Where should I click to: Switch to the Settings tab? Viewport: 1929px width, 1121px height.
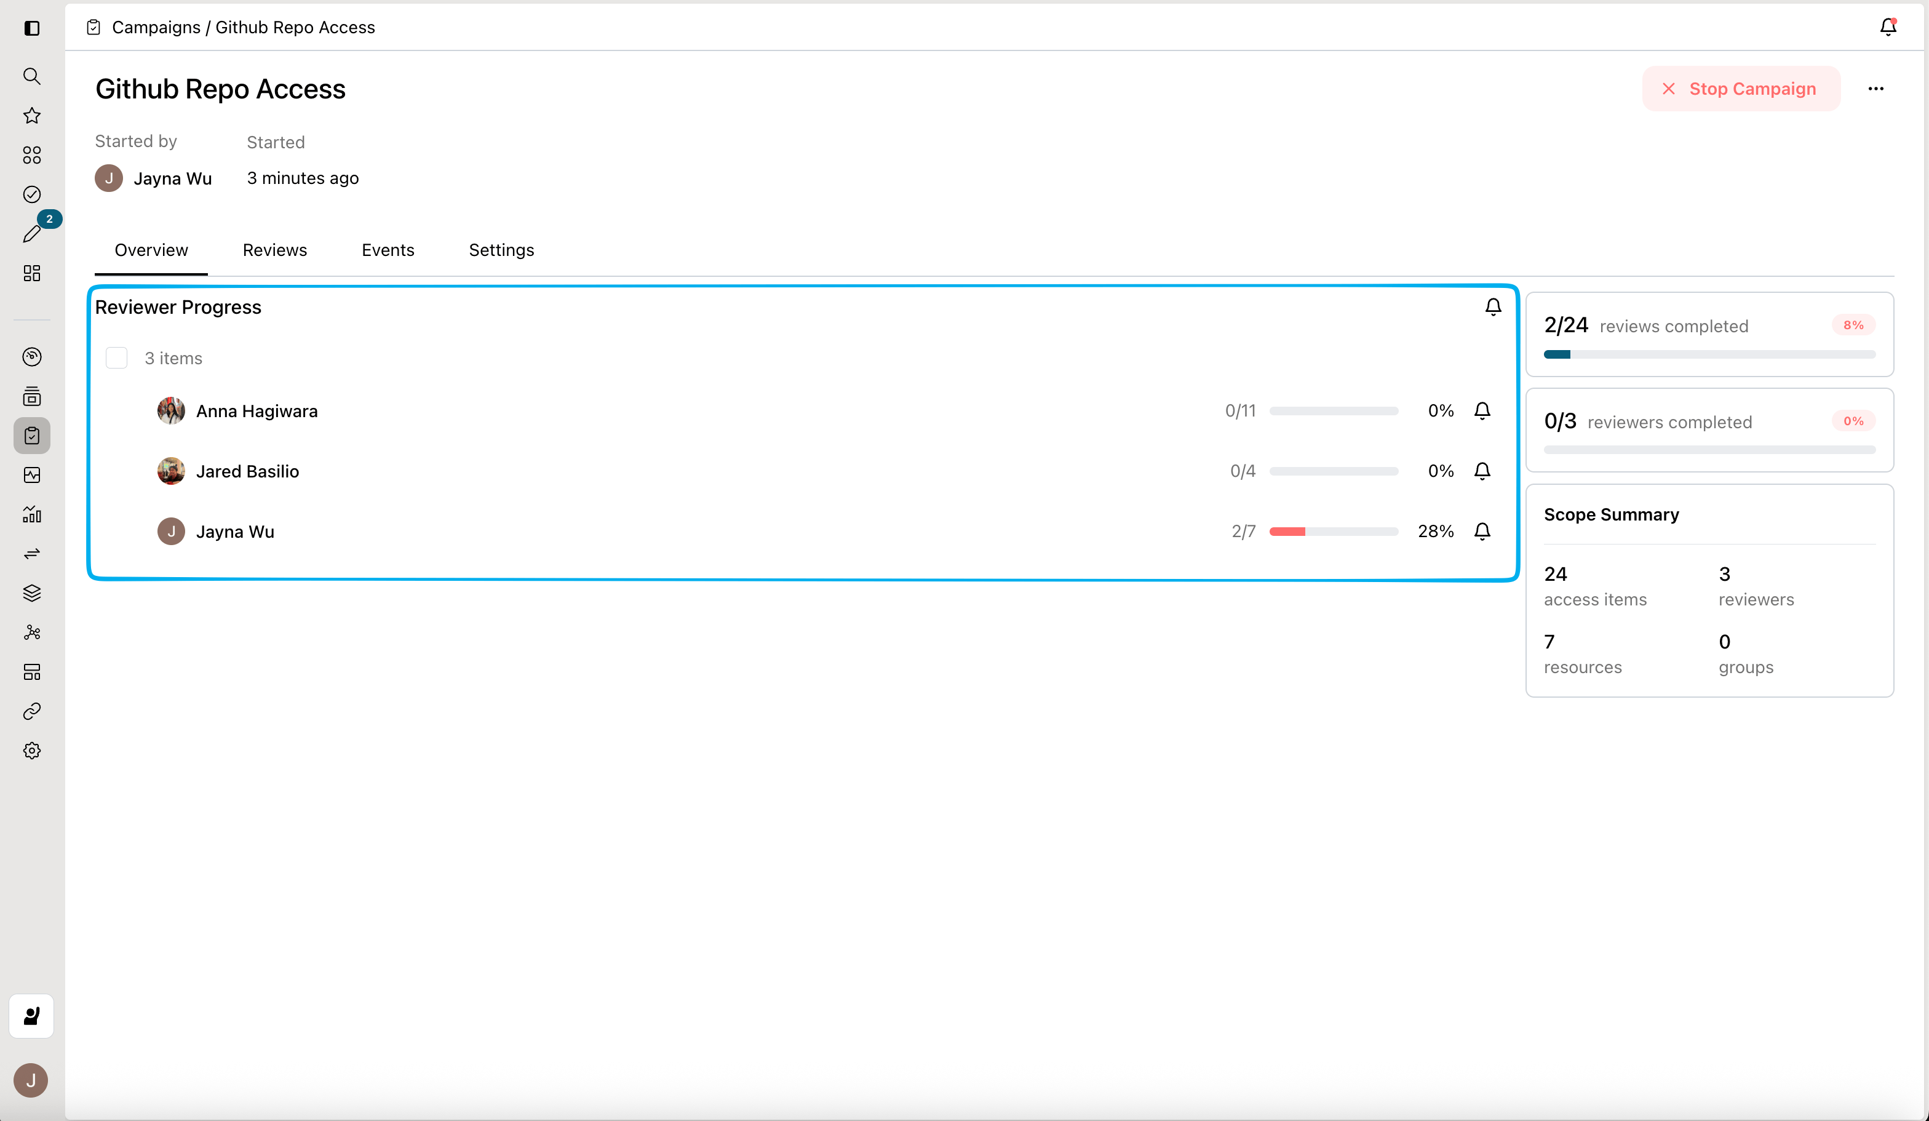tap(501, 250)
